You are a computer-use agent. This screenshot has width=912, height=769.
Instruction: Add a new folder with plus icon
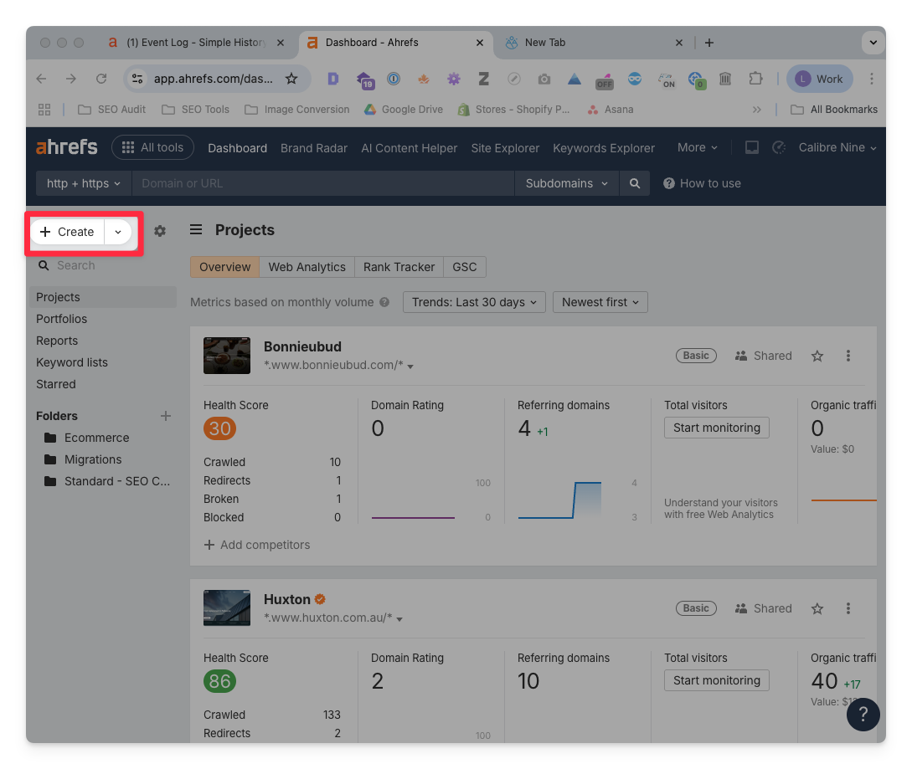(x=166, y=416)
